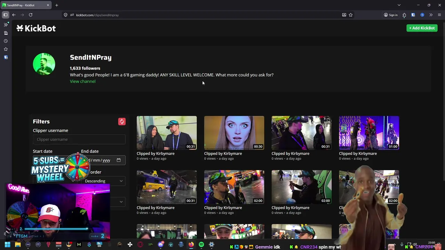Viewport: 445px width, 250px height.
Task: Click the End date input field
Action: (103, 160)
